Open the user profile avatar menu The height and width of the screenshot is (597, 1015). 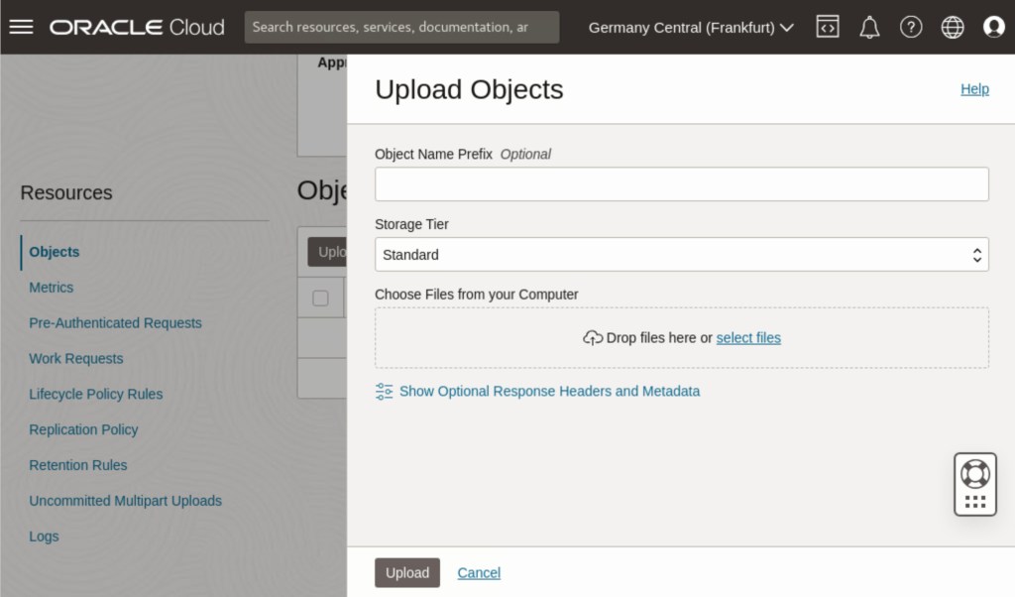(994, 27)
